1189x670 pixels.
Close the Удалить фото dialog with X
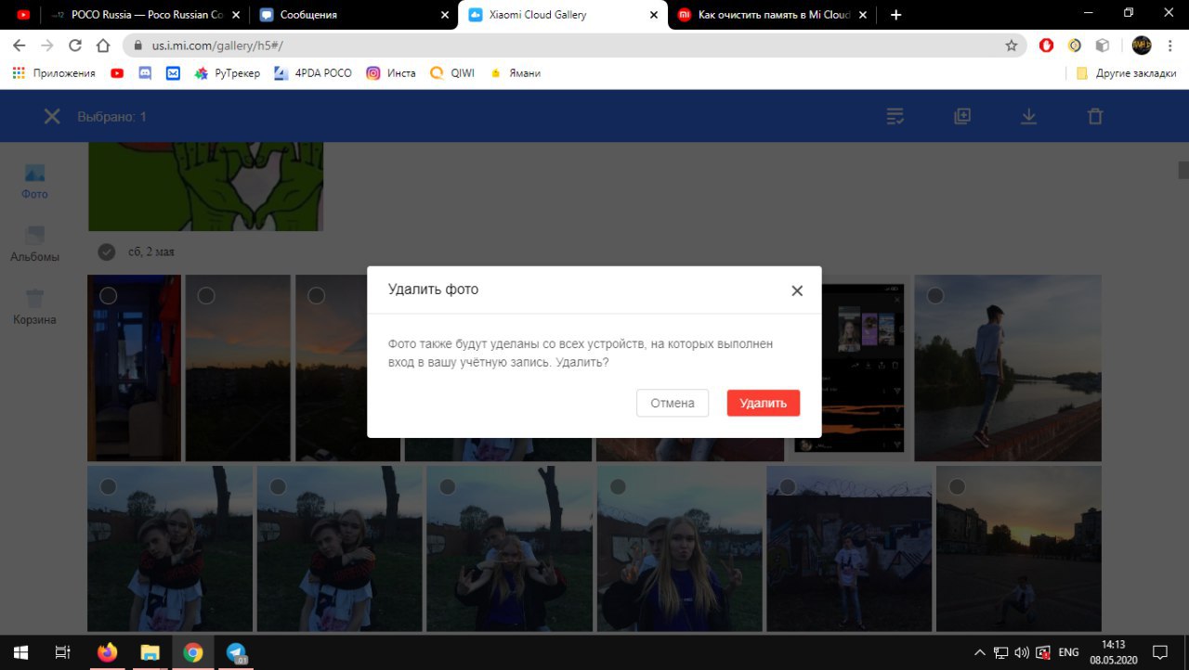tap(796, 290)
